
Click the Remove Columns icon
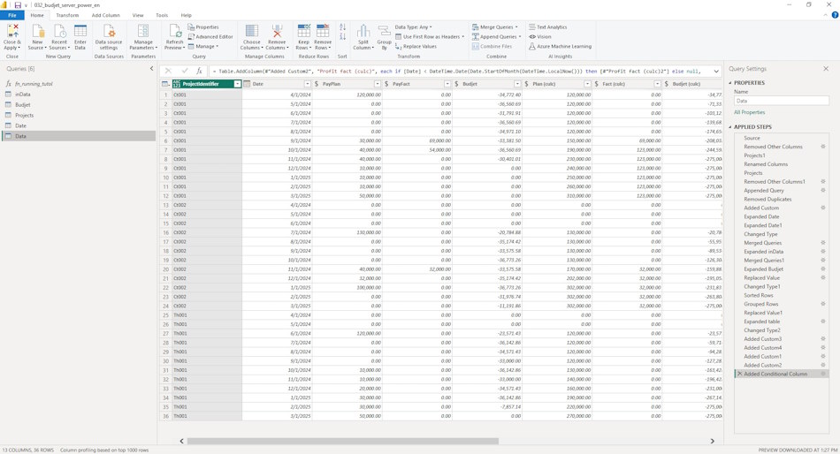click(x=277, y=31)
